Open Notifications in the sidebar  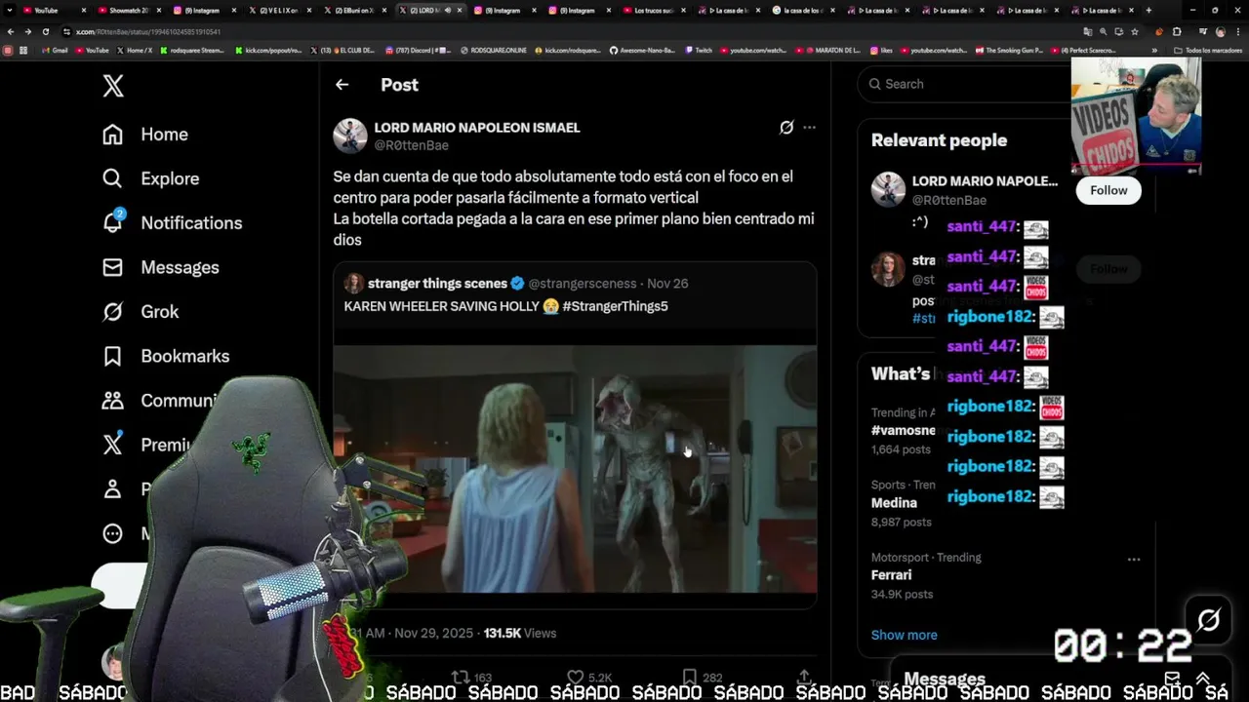pyautogui.click(x=172, y=222)
